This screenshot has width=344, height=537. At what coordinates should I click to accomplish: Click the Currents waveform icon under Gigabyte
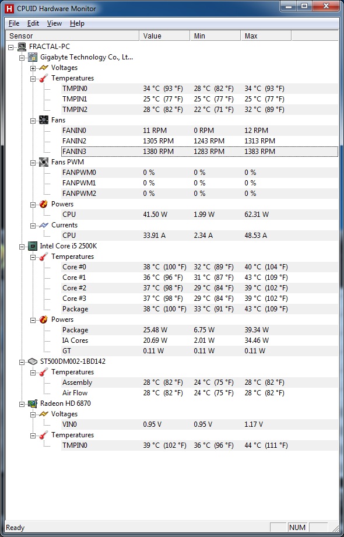(x=44, y=225)
